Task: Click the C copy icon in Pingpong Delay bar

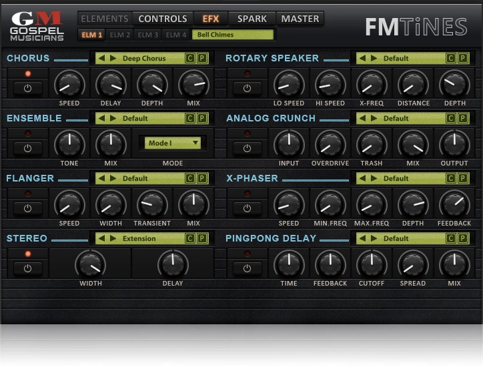Action: pos(451,238)
